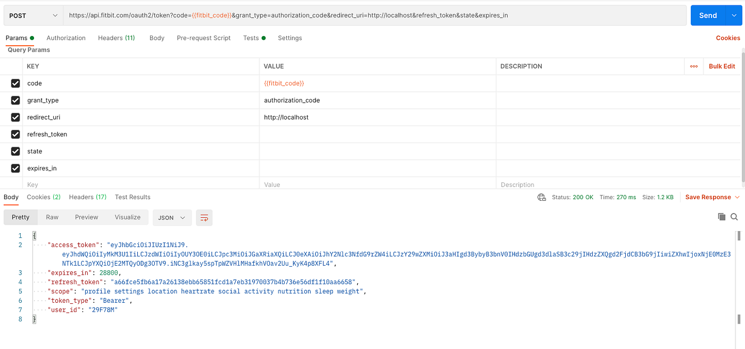
Task: Uncheck the refresh_token parameter
Action: coord(15,134)
